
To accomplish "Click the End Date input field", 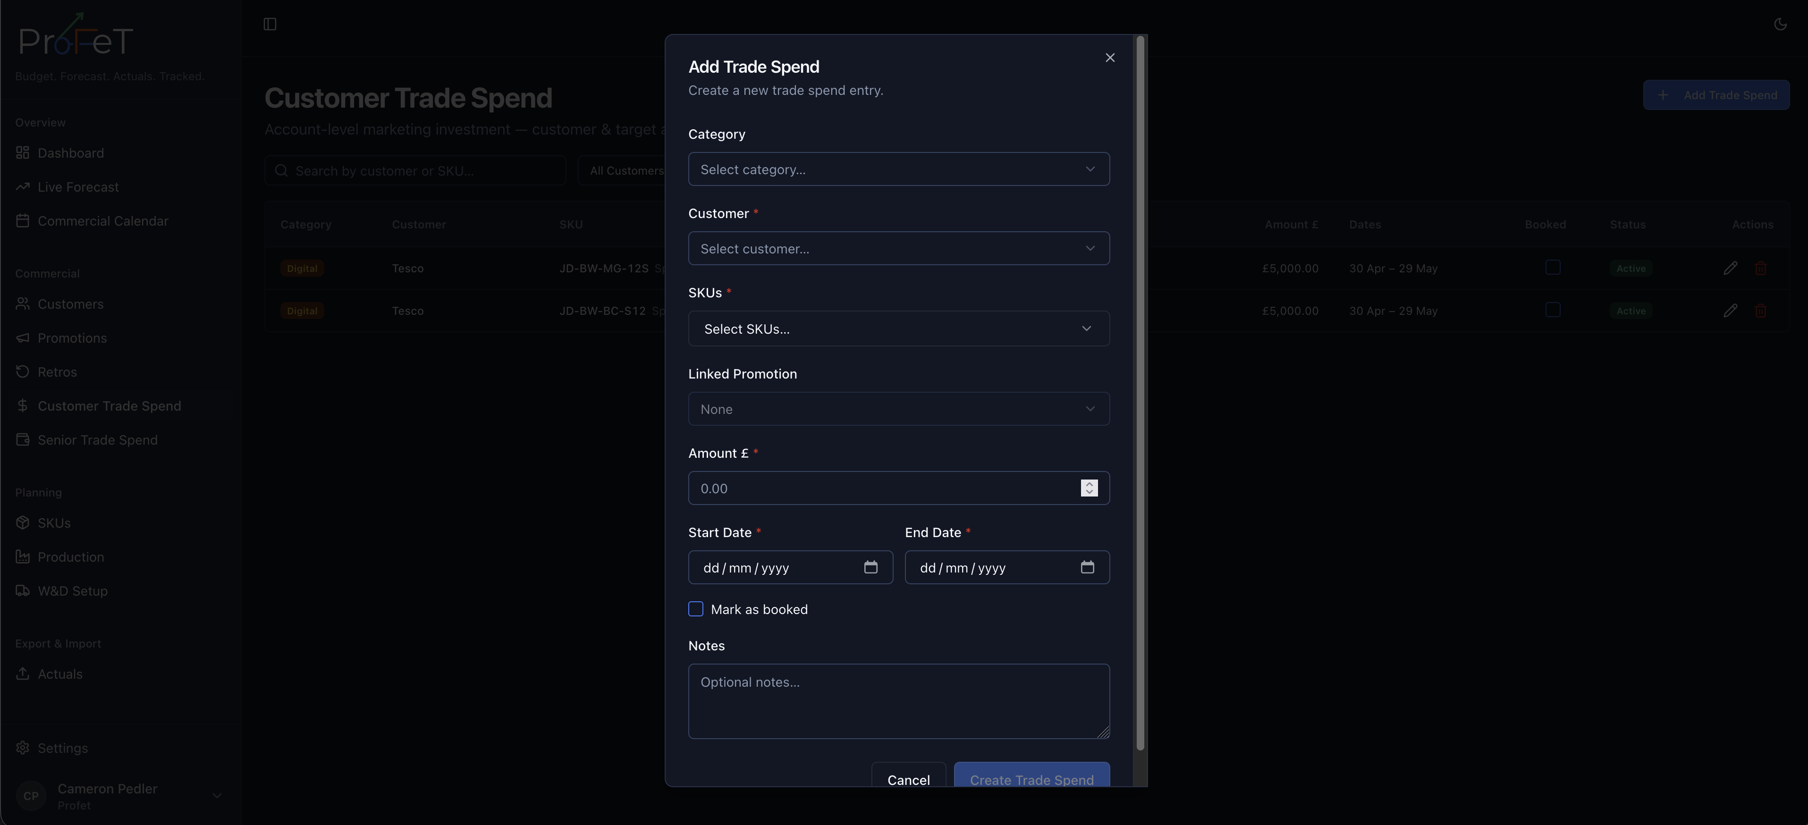I will (1007, 567).
